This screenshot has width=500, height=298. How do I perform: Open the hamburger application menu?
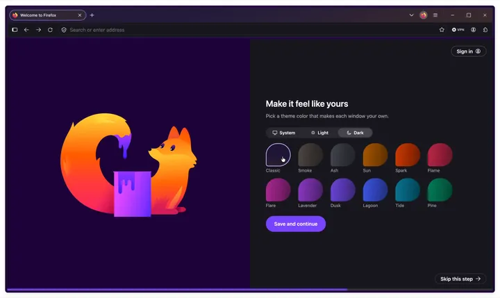click(435, 15)
